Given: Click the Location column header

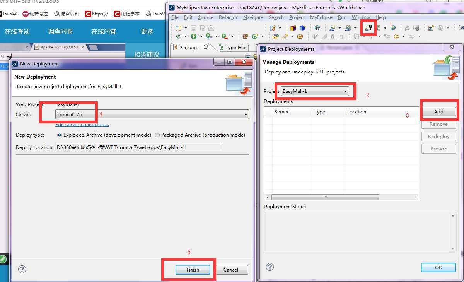Looking at the screenshot, I should pos(382,111).
